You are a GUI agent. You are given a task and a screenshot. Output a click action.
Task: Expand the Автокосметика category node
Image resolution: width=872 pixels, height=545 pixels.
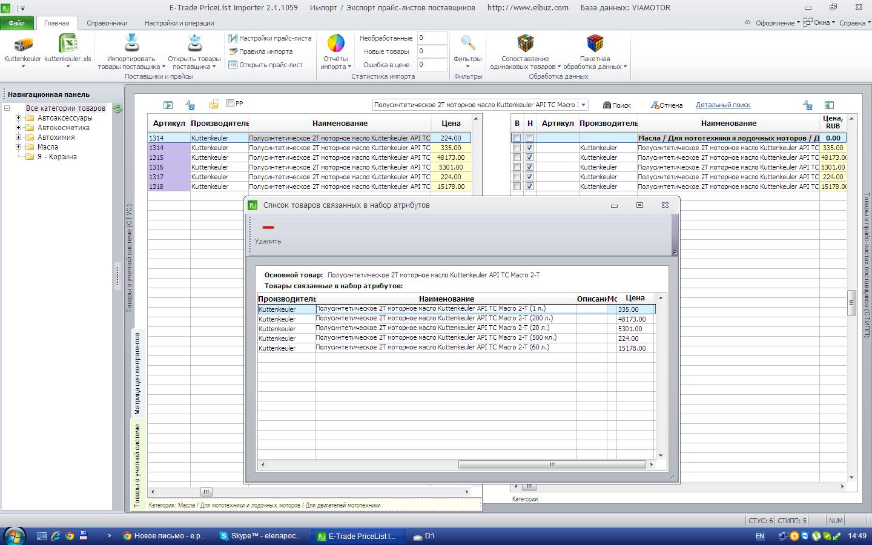[x=18, y=128]
